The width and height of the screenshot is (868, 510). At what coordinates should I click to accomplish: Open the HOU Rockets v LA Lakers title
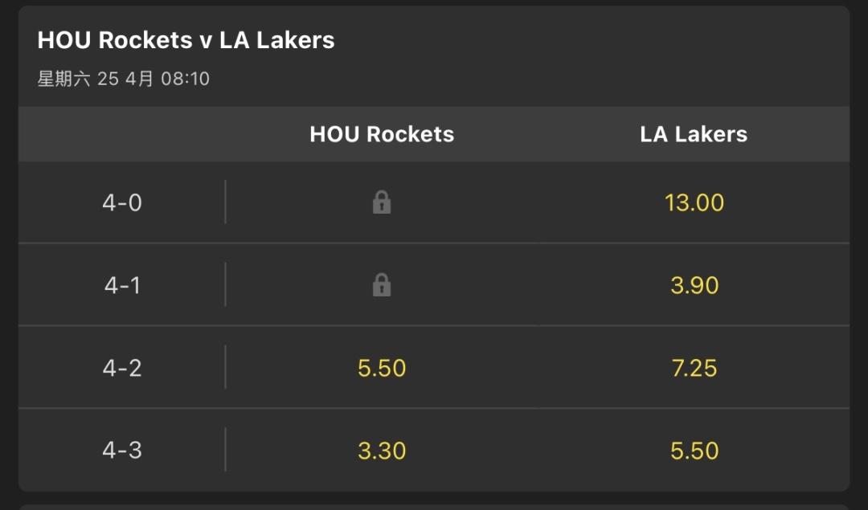click(x=186, y=40)
